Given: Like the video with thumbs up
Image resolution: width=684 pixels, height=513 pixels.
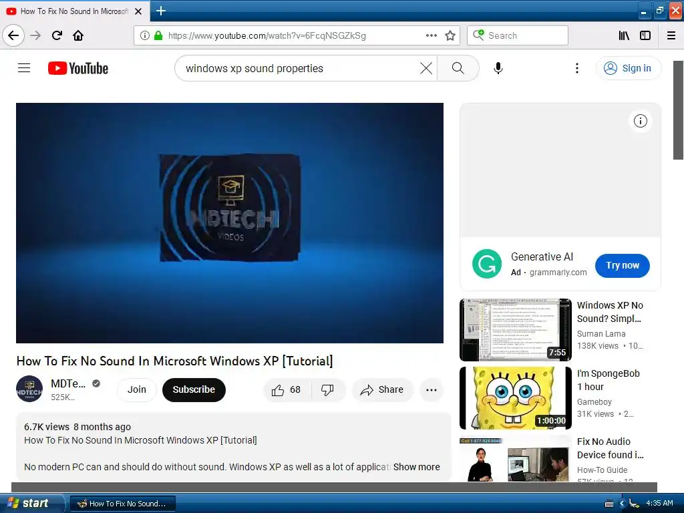Looking at the screenshot, I should (287, 390).
